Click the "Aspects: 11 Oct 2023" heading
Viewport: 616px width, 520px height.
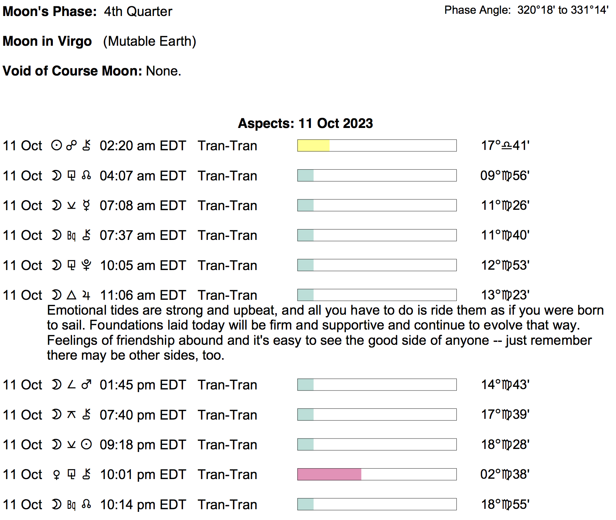point(305,123)
